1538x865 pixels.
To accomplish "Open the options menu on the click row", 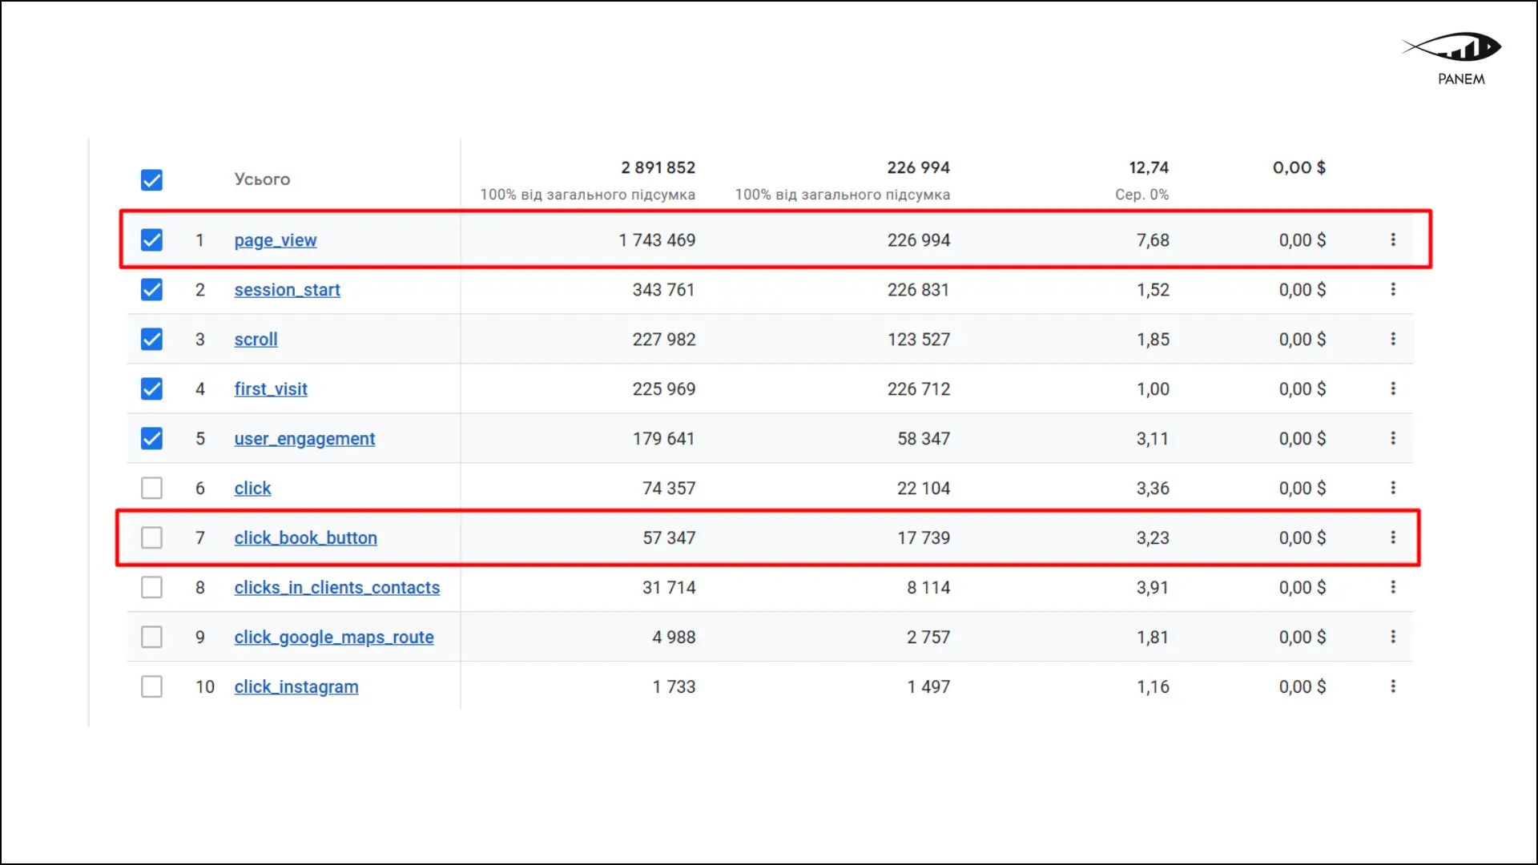I will click(1394, 488).
